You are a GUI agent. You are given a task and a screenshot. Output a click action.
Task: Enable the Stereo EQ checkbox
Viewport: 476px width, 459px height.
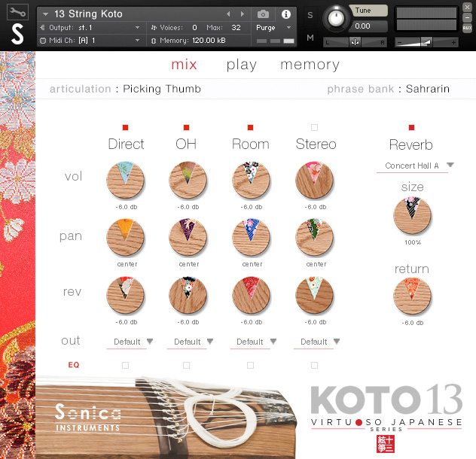(x=315, y=365)
